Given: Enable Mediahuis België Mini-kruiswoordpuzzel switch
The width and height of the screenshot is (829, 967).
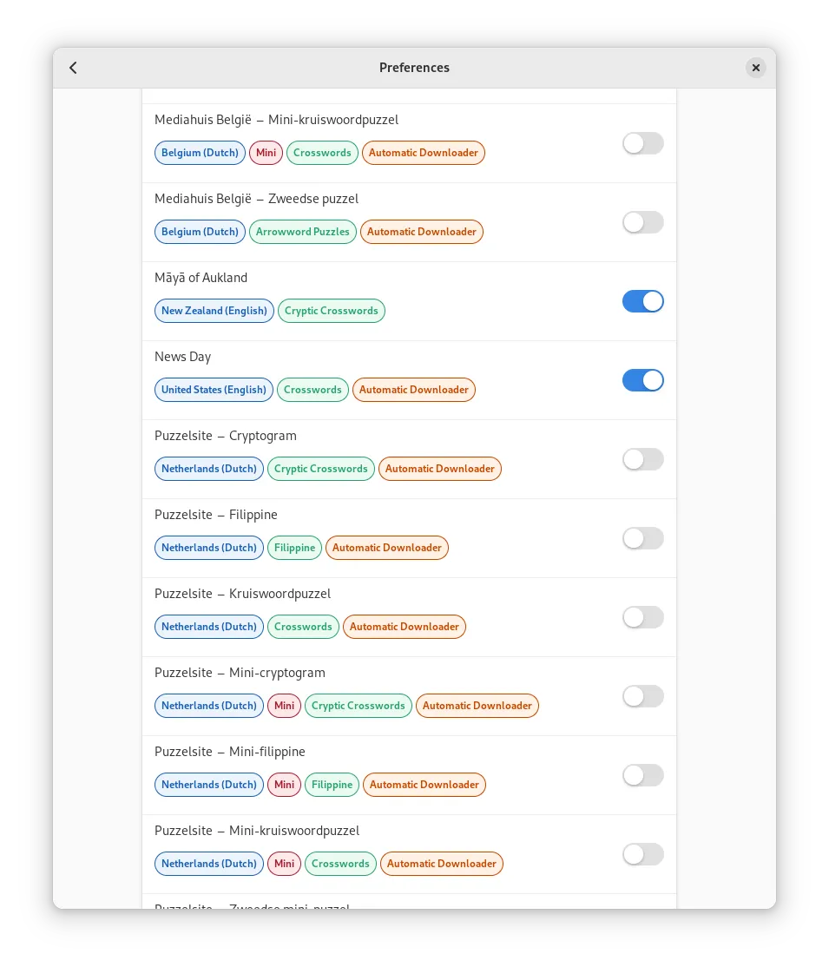Looking at the screenshot, I should click(642, 143).
